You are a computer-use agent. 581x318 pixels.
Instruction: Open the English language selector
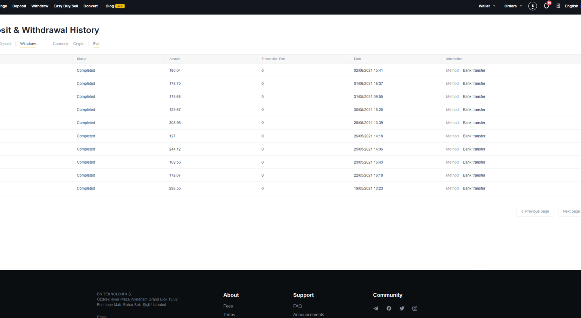tap(571, 6)
